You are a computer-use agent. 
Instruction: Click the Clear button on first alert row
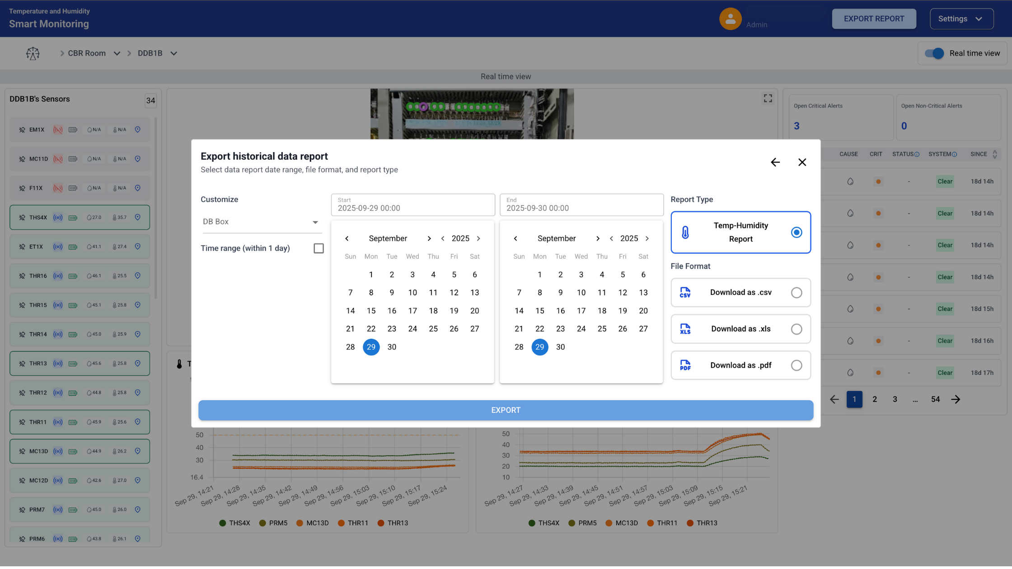click(945, 182)
